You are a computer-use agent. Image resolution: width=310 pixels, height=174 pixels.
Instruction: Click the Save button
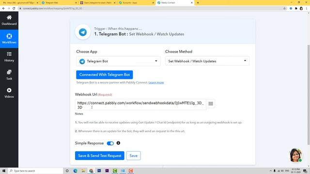click(134, 156)
